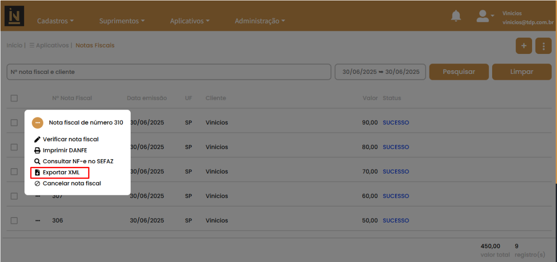Expand the Cadastros dropdown menu
Screen dimensions: 557x262
click(x=55, y=21)
